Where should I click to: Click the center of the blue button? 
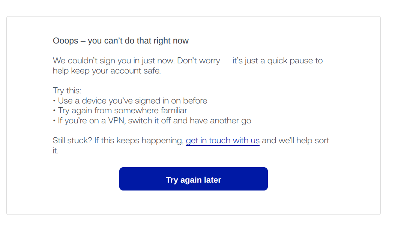(193, 179)
